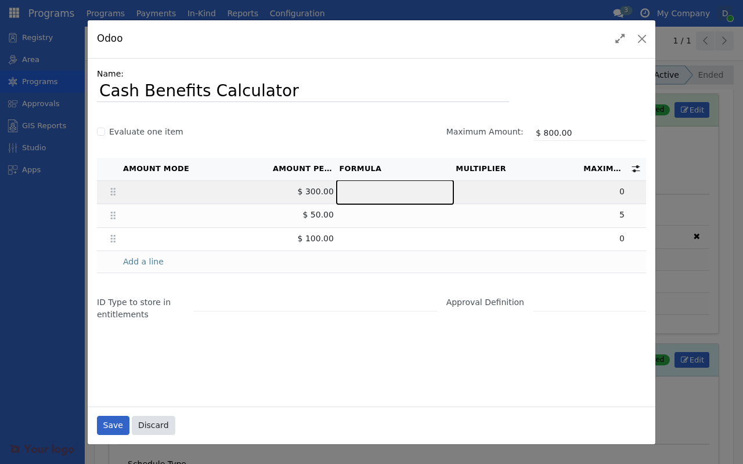This screenshot has height=464, width=743.
Task: Click the Formula input field
Action: [395, 192]
